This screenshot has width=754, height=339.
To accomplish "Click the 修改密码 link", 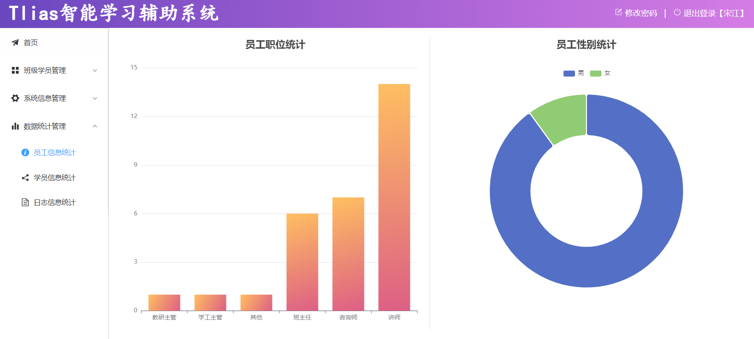I will 641,13.
